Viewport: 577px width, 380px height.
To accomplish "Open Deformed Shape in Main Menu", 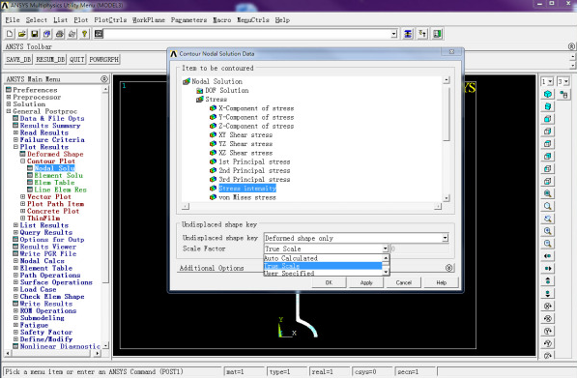I will click(x=55, y=154).
